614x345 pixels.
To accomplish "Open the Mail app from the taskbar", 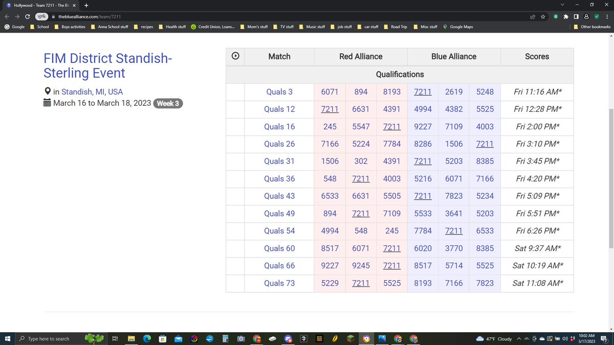I will coord(178,338).
